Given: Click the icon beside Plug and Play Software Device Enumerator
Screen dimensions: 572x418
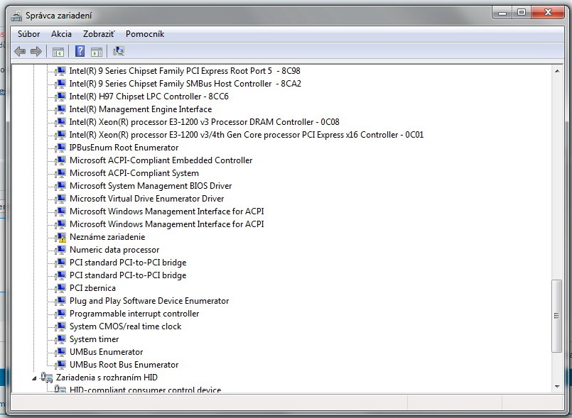Looking at the screenshot, I should pos(60,301).
